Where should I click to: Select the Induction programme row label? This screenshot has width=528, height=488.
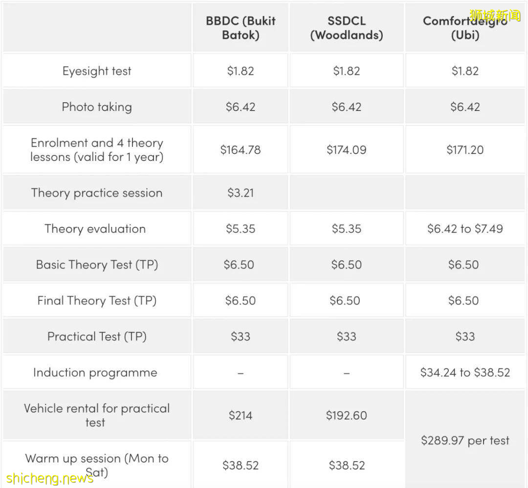(95, 372)
